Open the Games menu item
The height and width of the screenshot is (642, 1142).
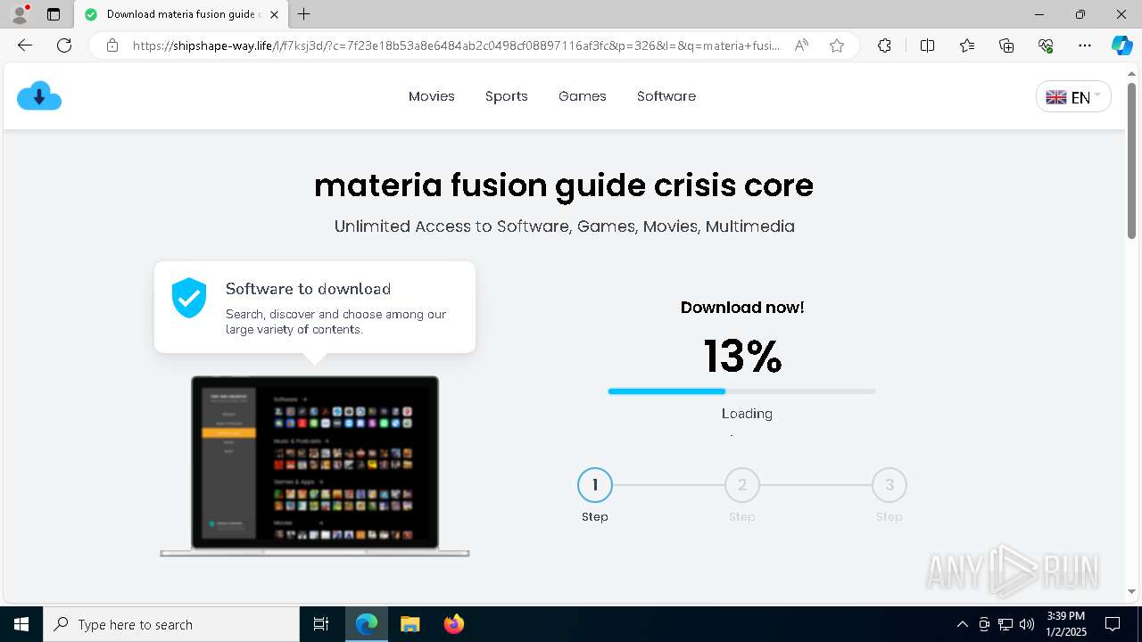tap(583, 96)
